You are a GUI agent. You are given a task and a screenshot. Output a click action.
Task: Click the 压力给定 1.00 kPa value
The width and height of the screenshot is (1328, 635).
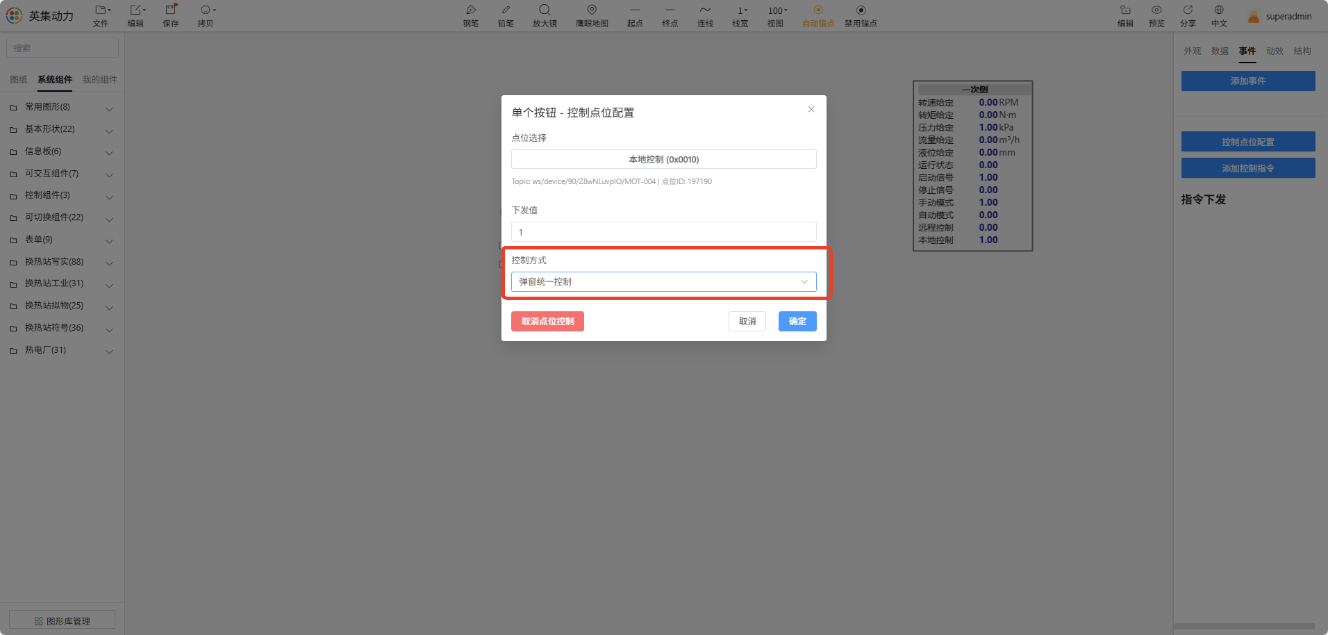996,127
